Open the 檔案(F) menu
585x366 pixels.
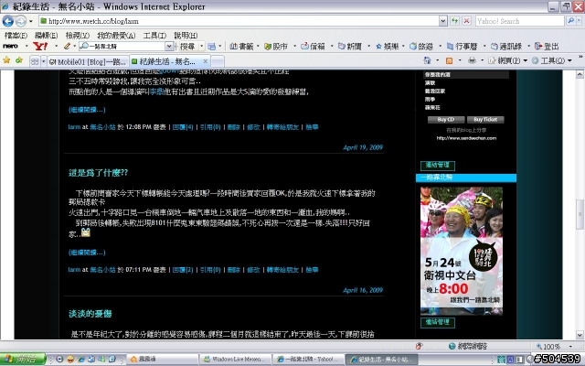pyautogui.click(x=16, y=36)
